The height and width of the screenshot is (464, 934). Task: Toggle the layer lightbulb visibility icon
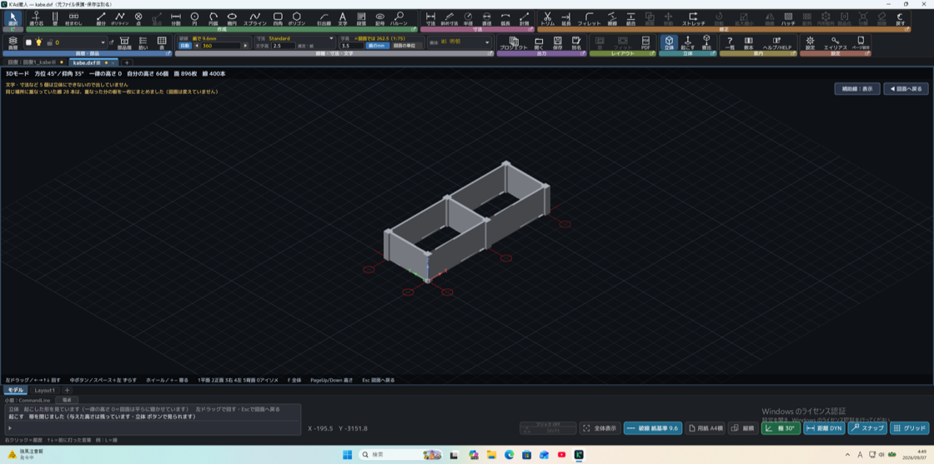click(x=39, y=42)
